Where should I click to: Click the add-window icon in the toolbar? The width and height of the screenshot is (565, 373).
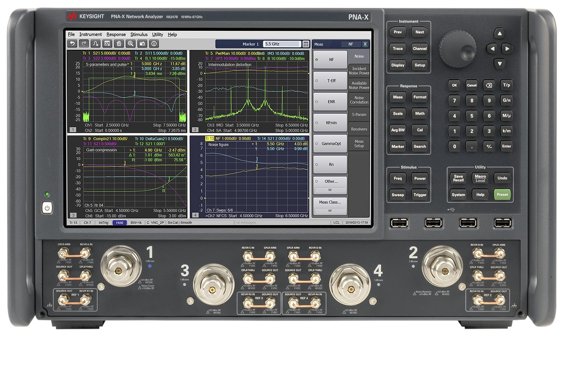tap(107, 44)
